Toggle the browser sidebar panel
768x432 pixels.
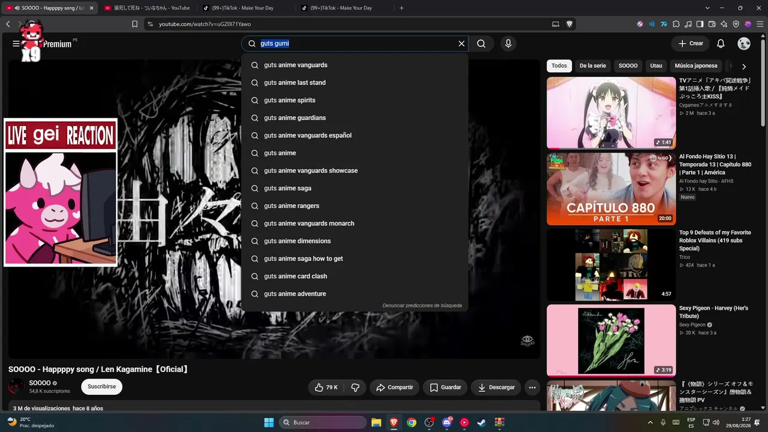coord(700,24)
